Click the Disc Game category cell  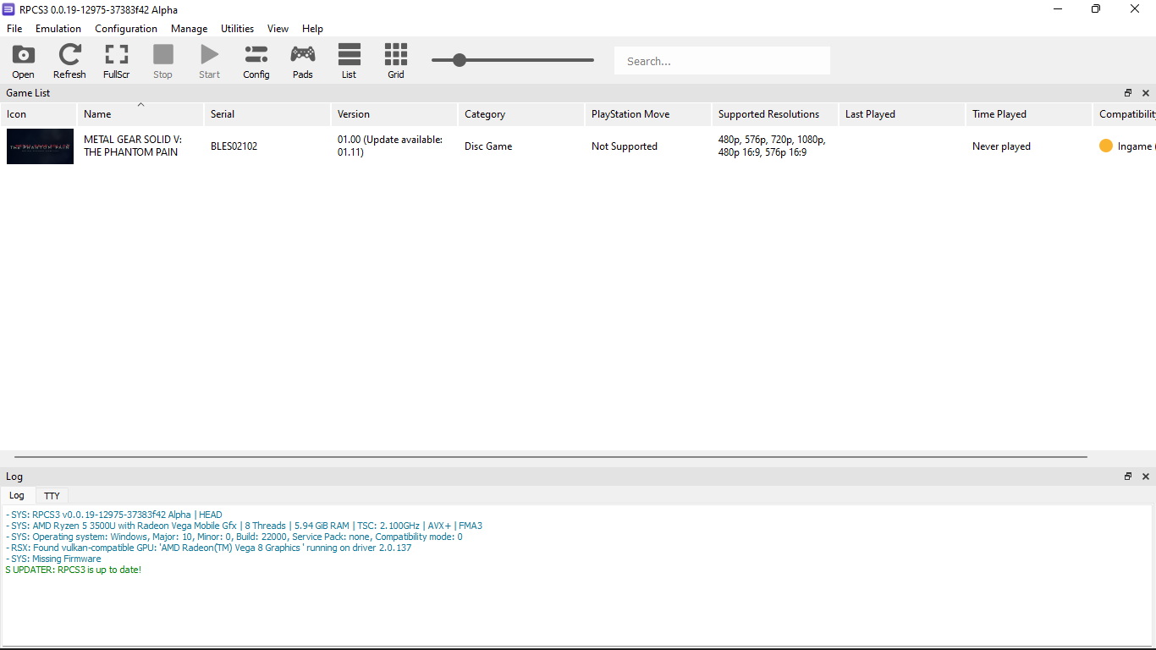coord(521,146)
